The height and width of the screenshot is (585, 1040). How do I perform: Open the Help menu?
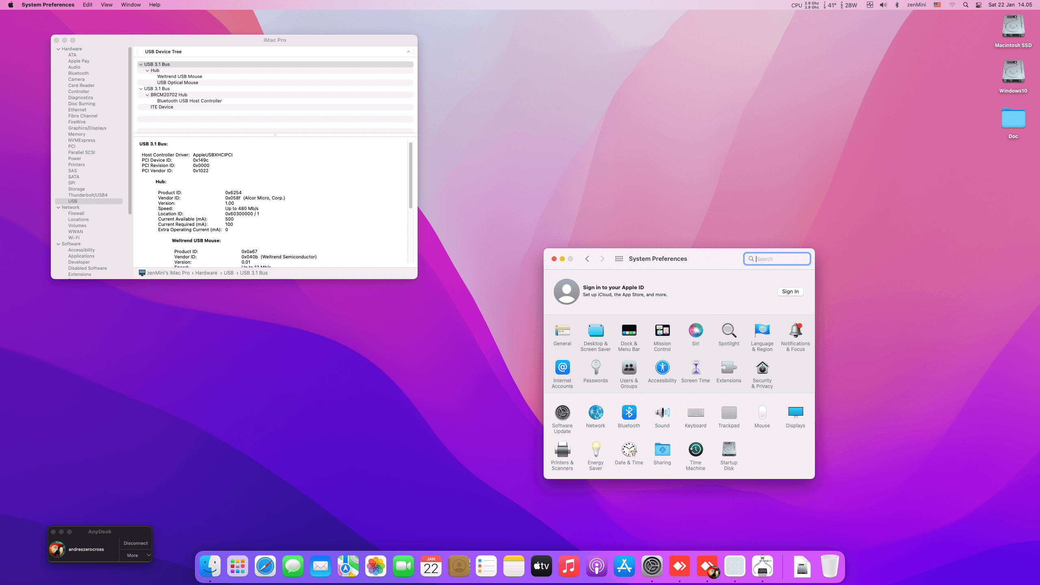(x=154, y=5)
